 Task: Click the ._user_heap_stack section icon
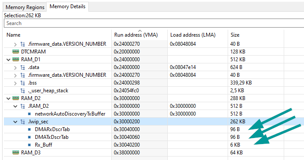(x=23, y=91)
